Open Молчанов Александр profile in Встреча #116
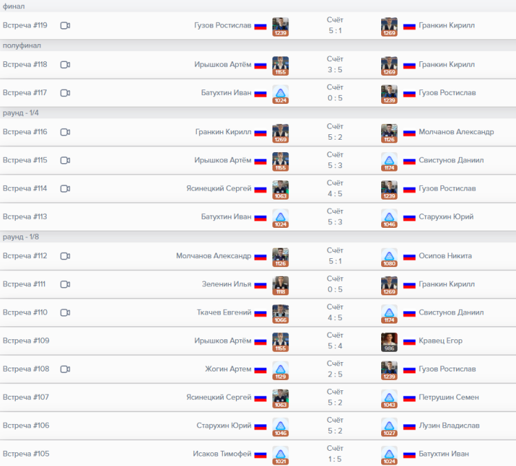The height and width of the screenshot is (466, 516). [x=456, y=132]
